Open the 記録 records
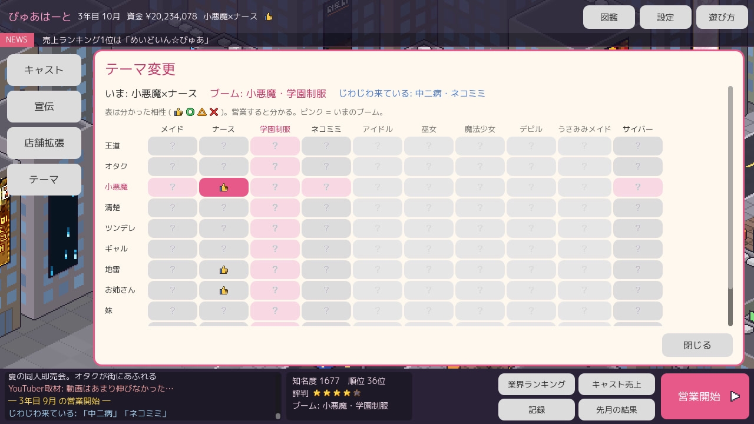 [537, 410]
